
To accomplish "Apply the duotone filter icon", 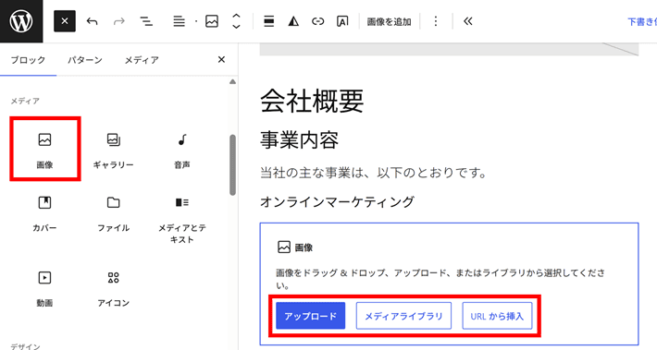I will click(x=293, y=21).
